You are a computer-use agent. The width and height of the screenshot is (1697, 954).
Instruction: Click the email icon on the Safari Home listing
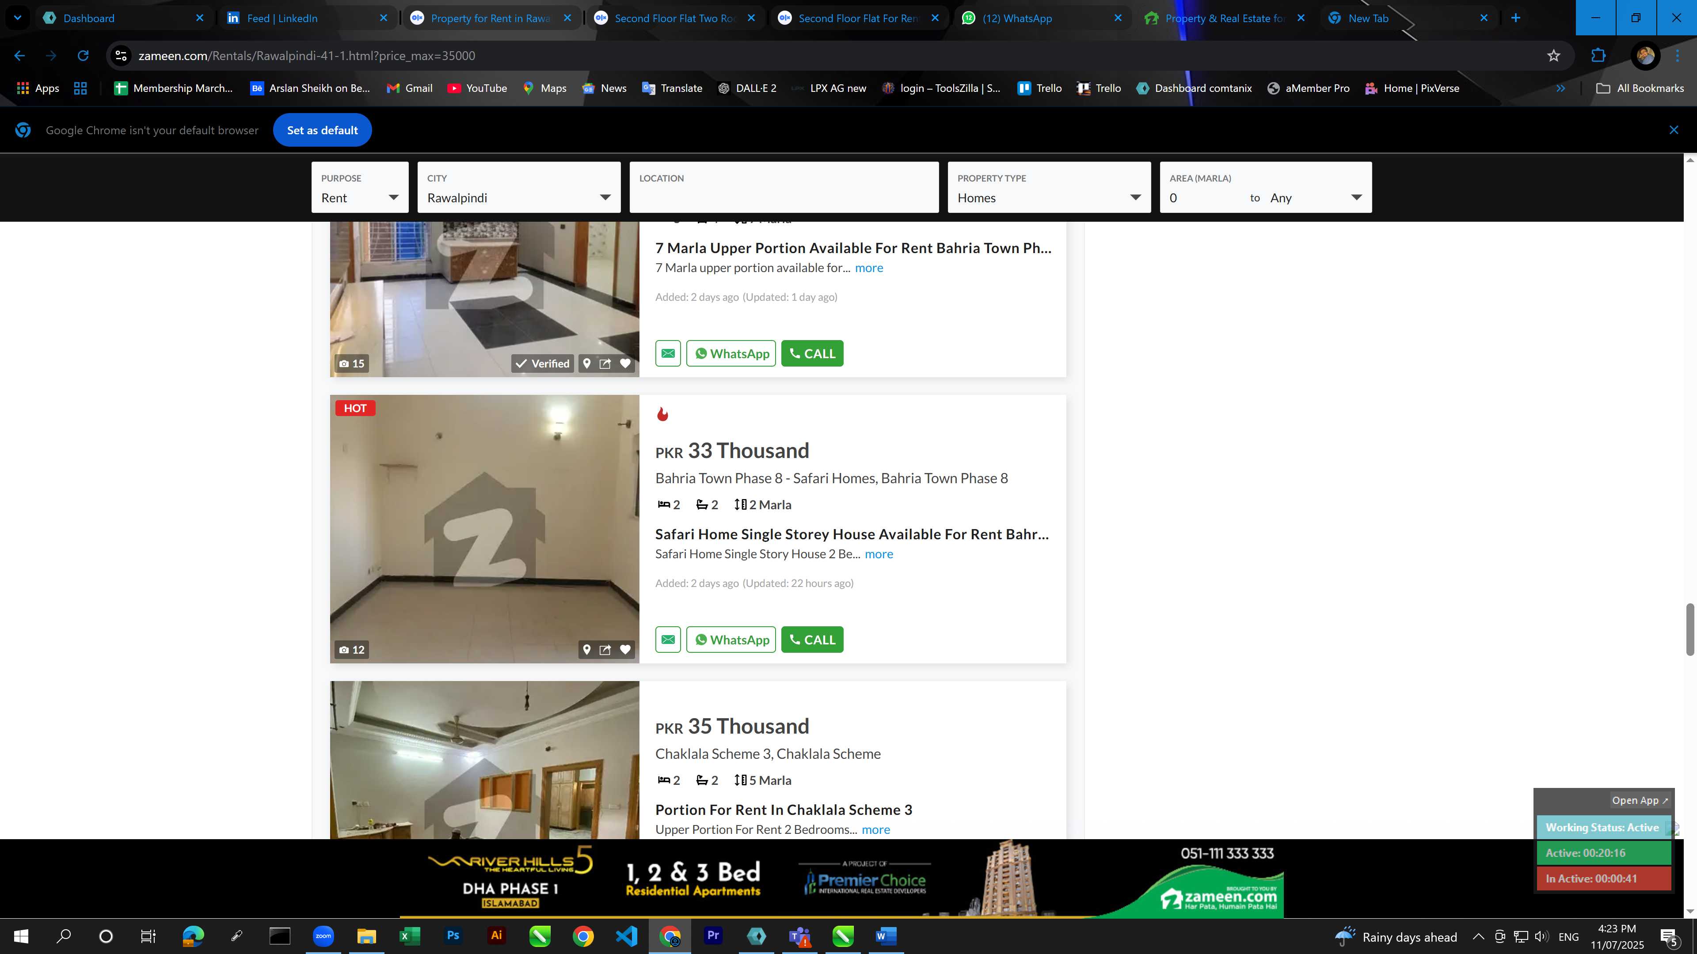point(668,640)
